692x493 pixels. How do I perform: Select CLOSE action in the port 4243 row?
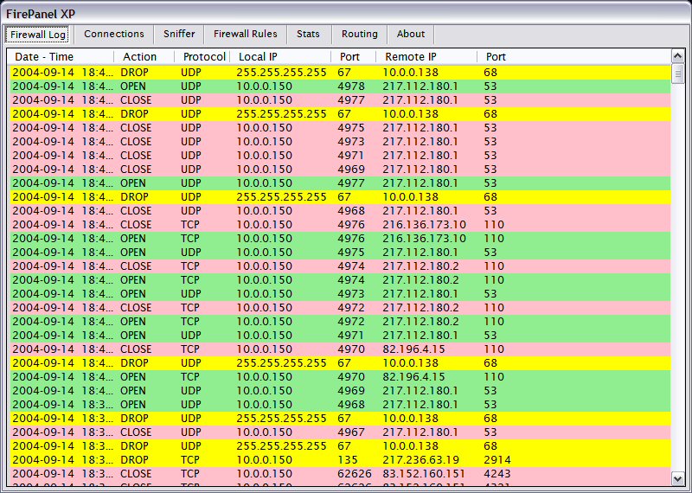point(136,474)
